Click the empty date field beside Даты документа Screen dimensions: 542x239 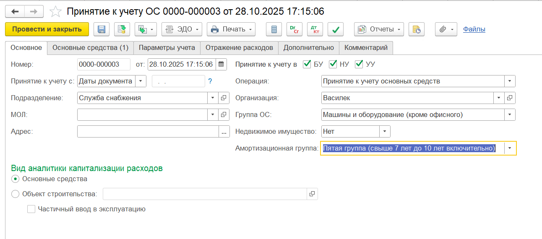(178, 81)
